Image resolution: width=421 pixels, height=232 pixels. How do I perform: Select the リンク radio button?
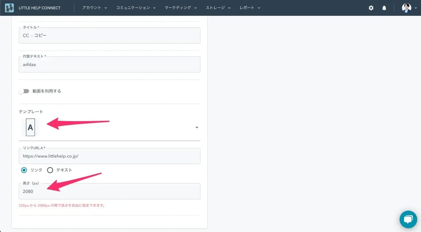click(x=24, y=170)
